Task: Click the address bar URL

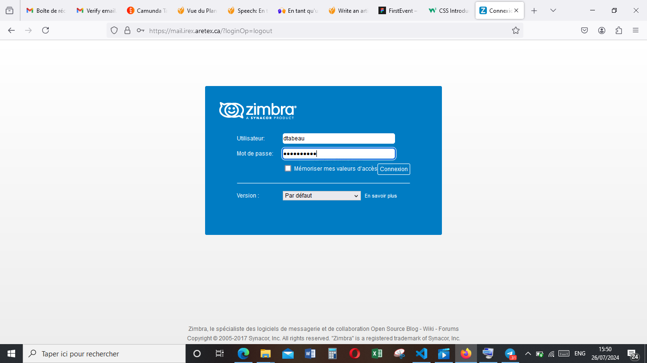Action: tap(211, 31)
